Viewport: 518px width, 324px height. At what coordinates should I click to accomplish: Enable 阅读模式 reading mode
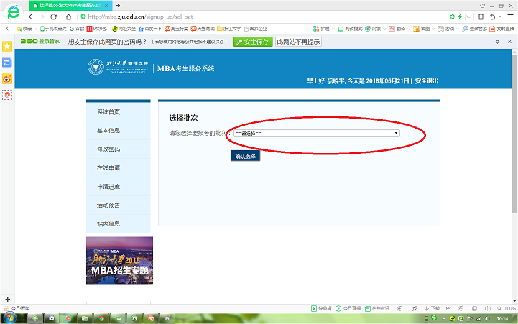point(350,29)
